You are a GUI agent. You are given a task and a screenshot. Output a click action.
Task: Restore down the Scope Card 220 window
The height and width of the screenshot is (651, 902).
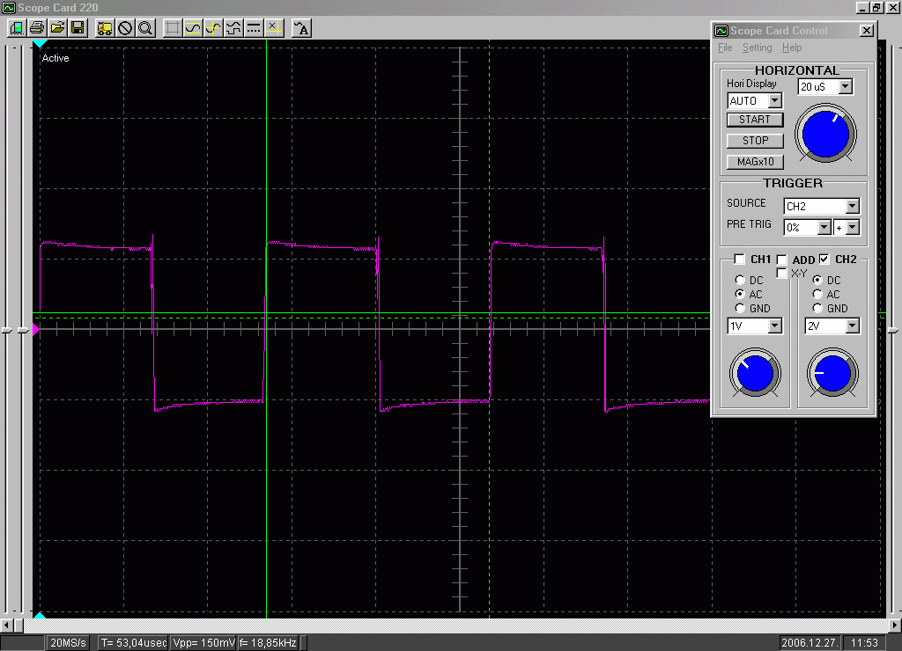(x=876, y=7)
